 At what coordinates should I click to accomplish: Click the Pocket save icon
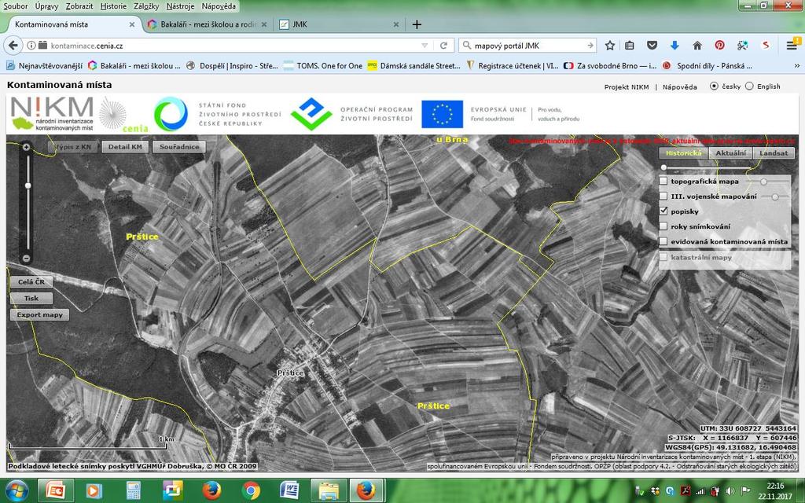tap(652, 46)
